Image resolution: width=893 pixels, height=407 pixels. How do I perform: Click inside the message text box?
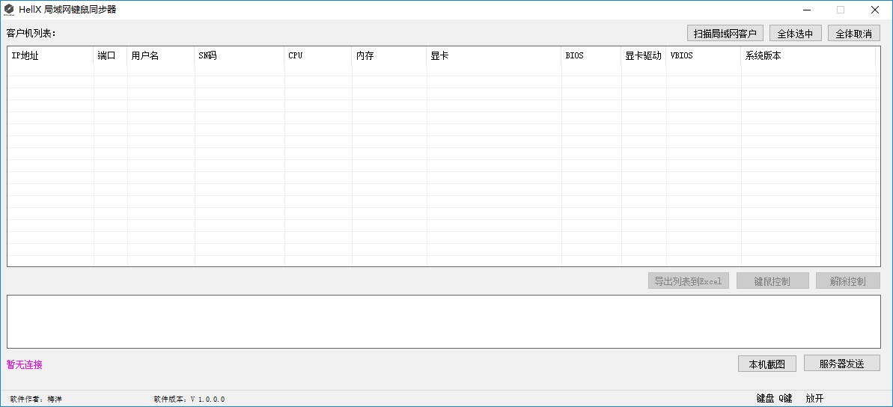pos(444,322)
